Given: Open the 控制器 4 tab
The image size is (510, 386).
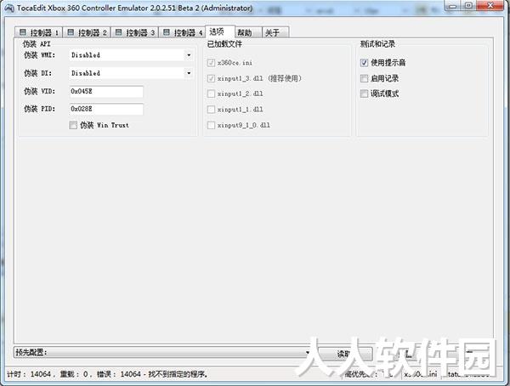Looking at the screenshot, I should click(182, 32).
